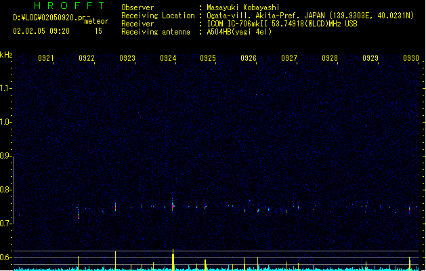Click the tallest yellow intensity bar near 0924
The height and width of the screenshot is (271, 426).
(x=173, y=259)
